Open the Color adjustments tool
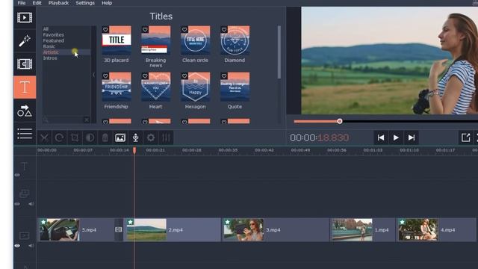 [x=90, y=137]
